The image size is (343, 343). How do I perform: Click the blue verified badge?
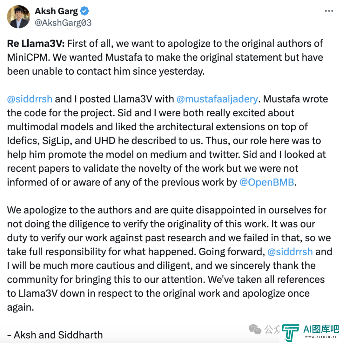click(84, 11)
